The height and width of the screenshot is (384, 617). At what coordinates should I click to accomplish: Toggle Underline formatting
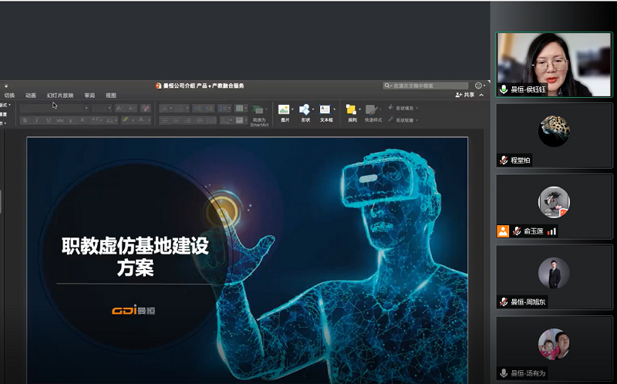(48, 120)
